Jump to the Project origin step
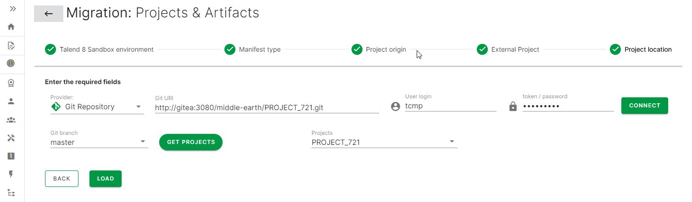Screen dimensions: 692x202 point(379,49)
